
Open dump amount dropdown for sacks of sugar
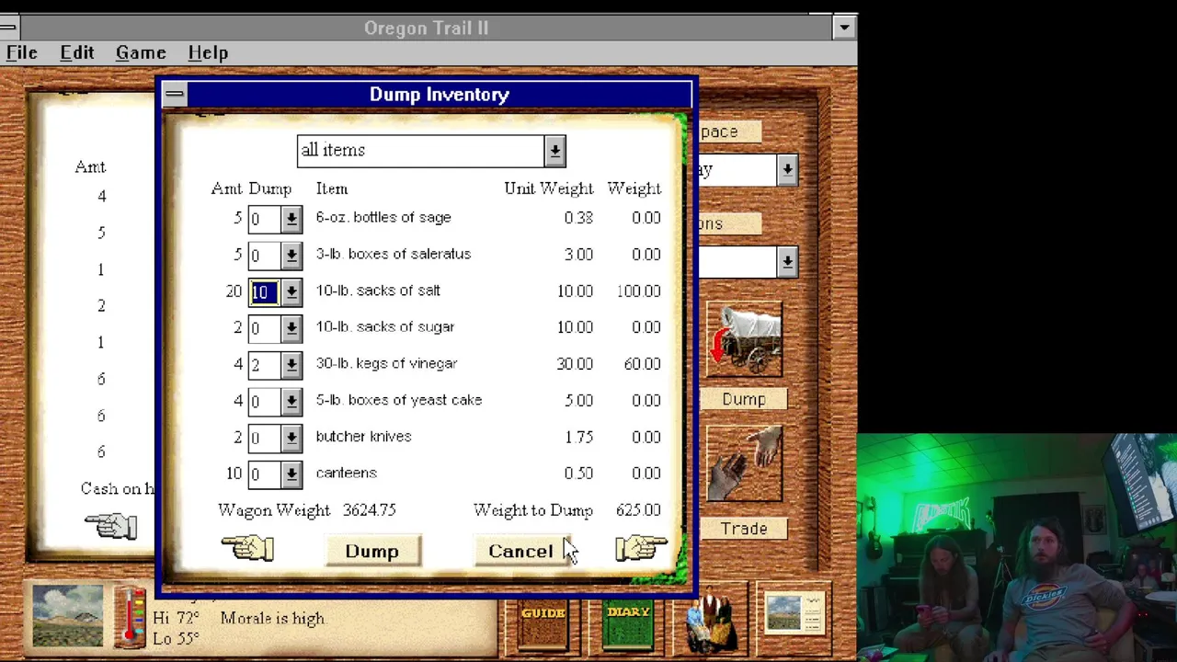[291, 328]
